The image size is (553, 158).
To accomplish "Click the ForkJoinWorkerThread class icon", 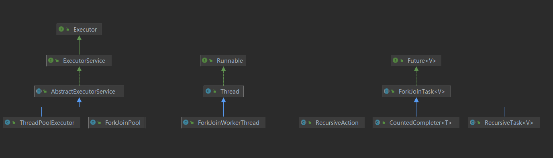I will pos(186,122).
